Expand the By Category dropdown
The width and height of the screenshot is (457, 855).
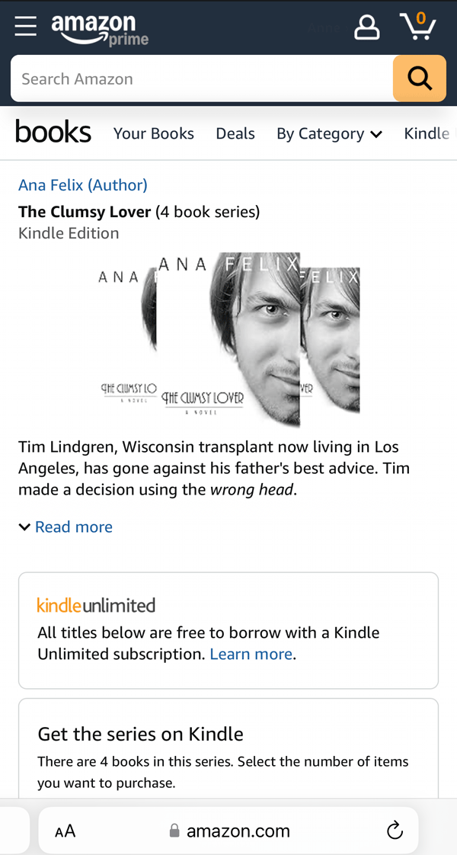pyautogui.click(x=329, y=133)
